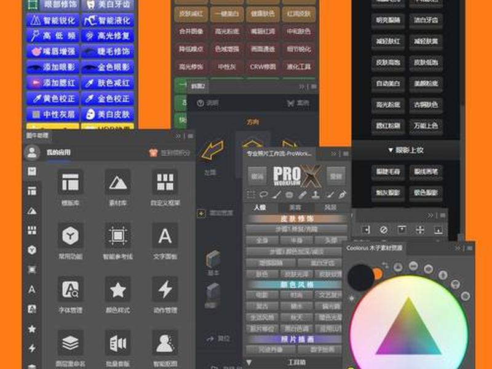The image size is (492, 369).
Task: Select the marquee tool in ProWorkflow panel
Action: tap(251, 194)
